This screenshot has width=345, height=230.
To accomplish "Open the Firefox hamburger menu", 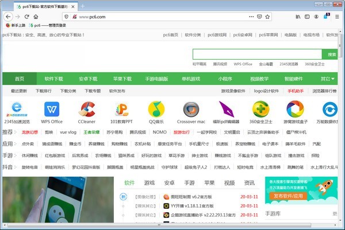I will point(336,17).
